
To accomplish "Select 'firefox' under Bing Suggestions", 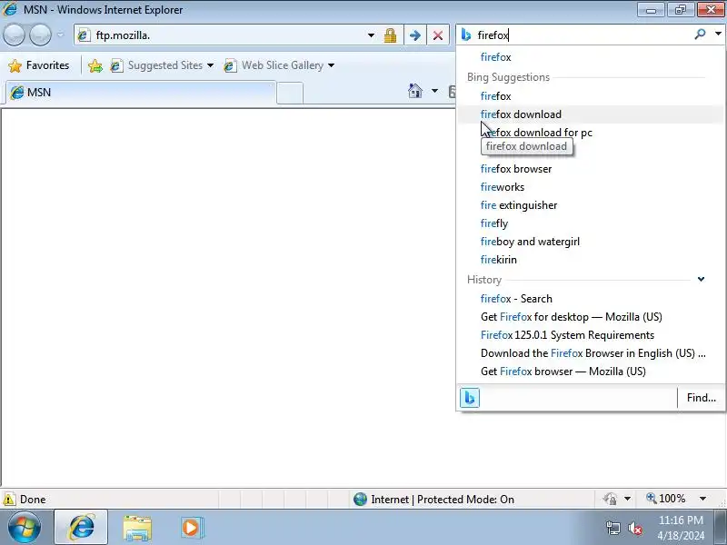I will (x=591, y=96).
